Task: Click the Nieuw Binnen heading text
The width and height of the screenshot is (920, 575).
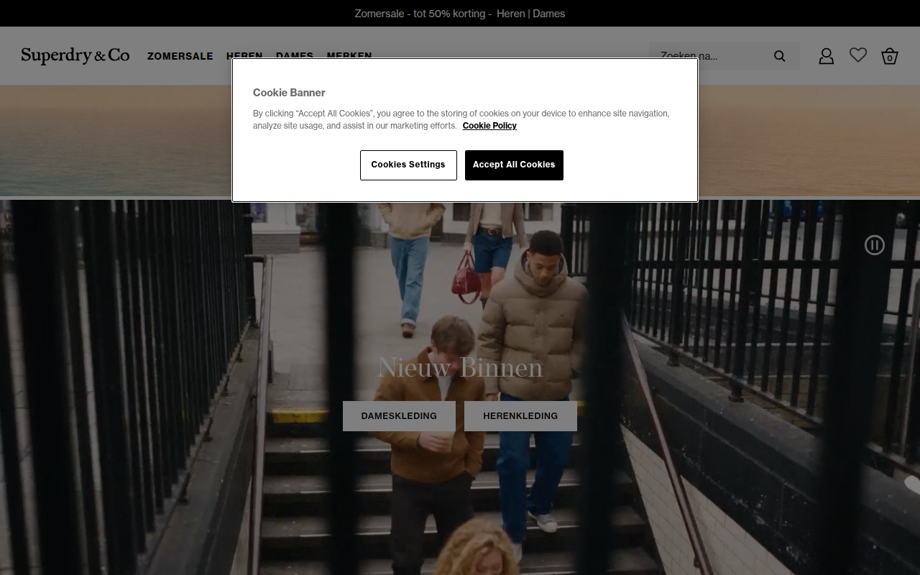Action: (460, 367)
